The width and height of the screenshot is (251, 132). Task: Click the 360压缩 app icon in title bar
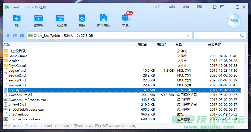coord(7,7)
